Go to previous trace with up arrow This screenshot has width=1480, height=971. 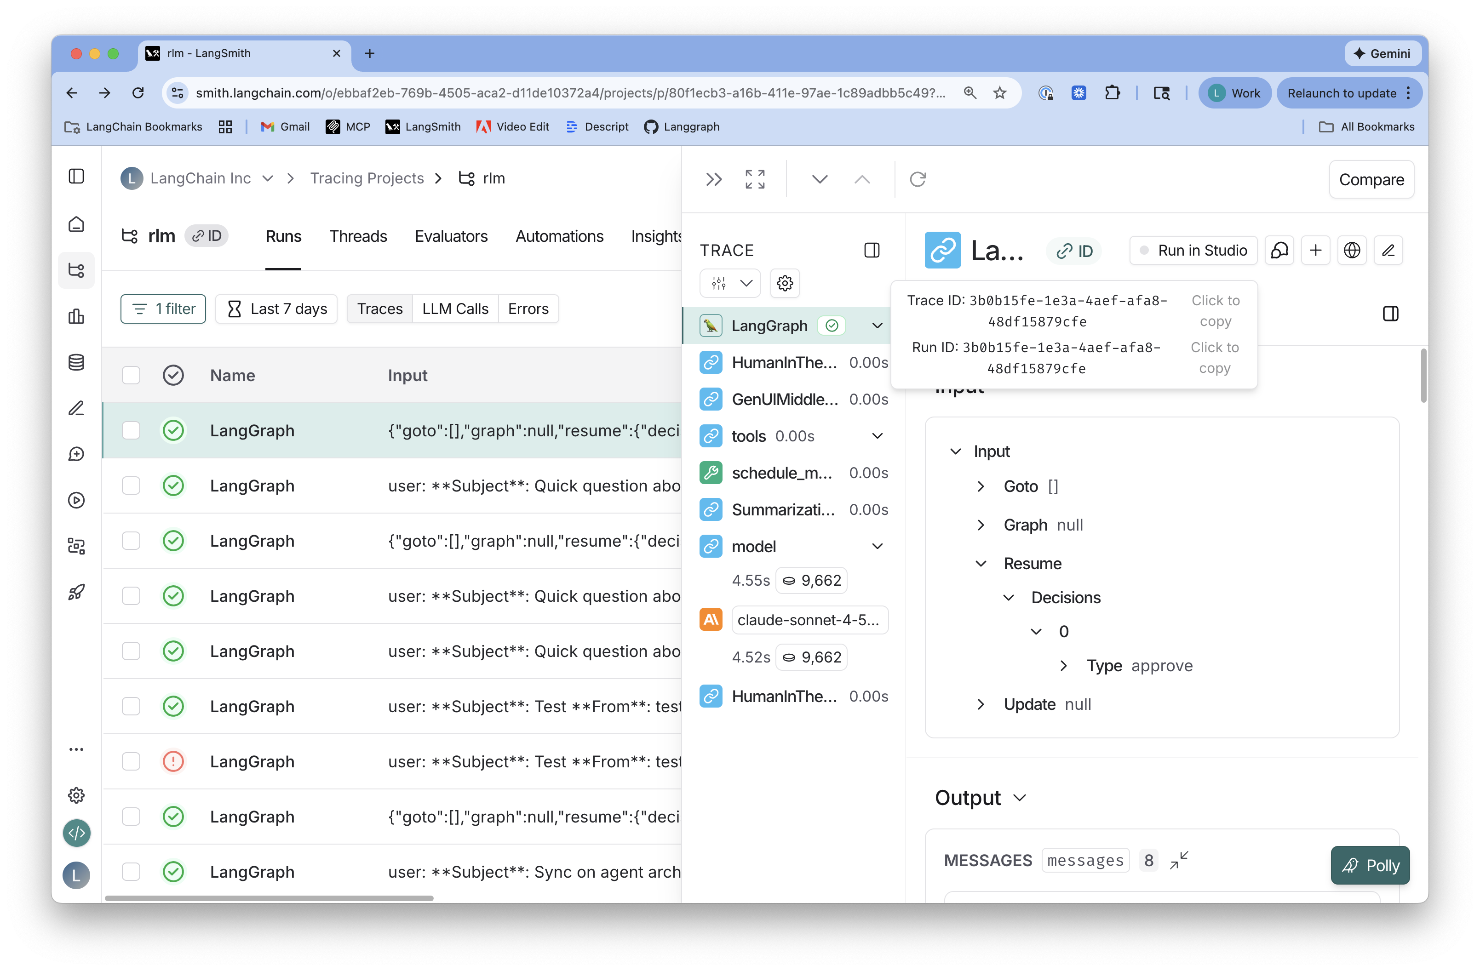[x=862, y=180]
